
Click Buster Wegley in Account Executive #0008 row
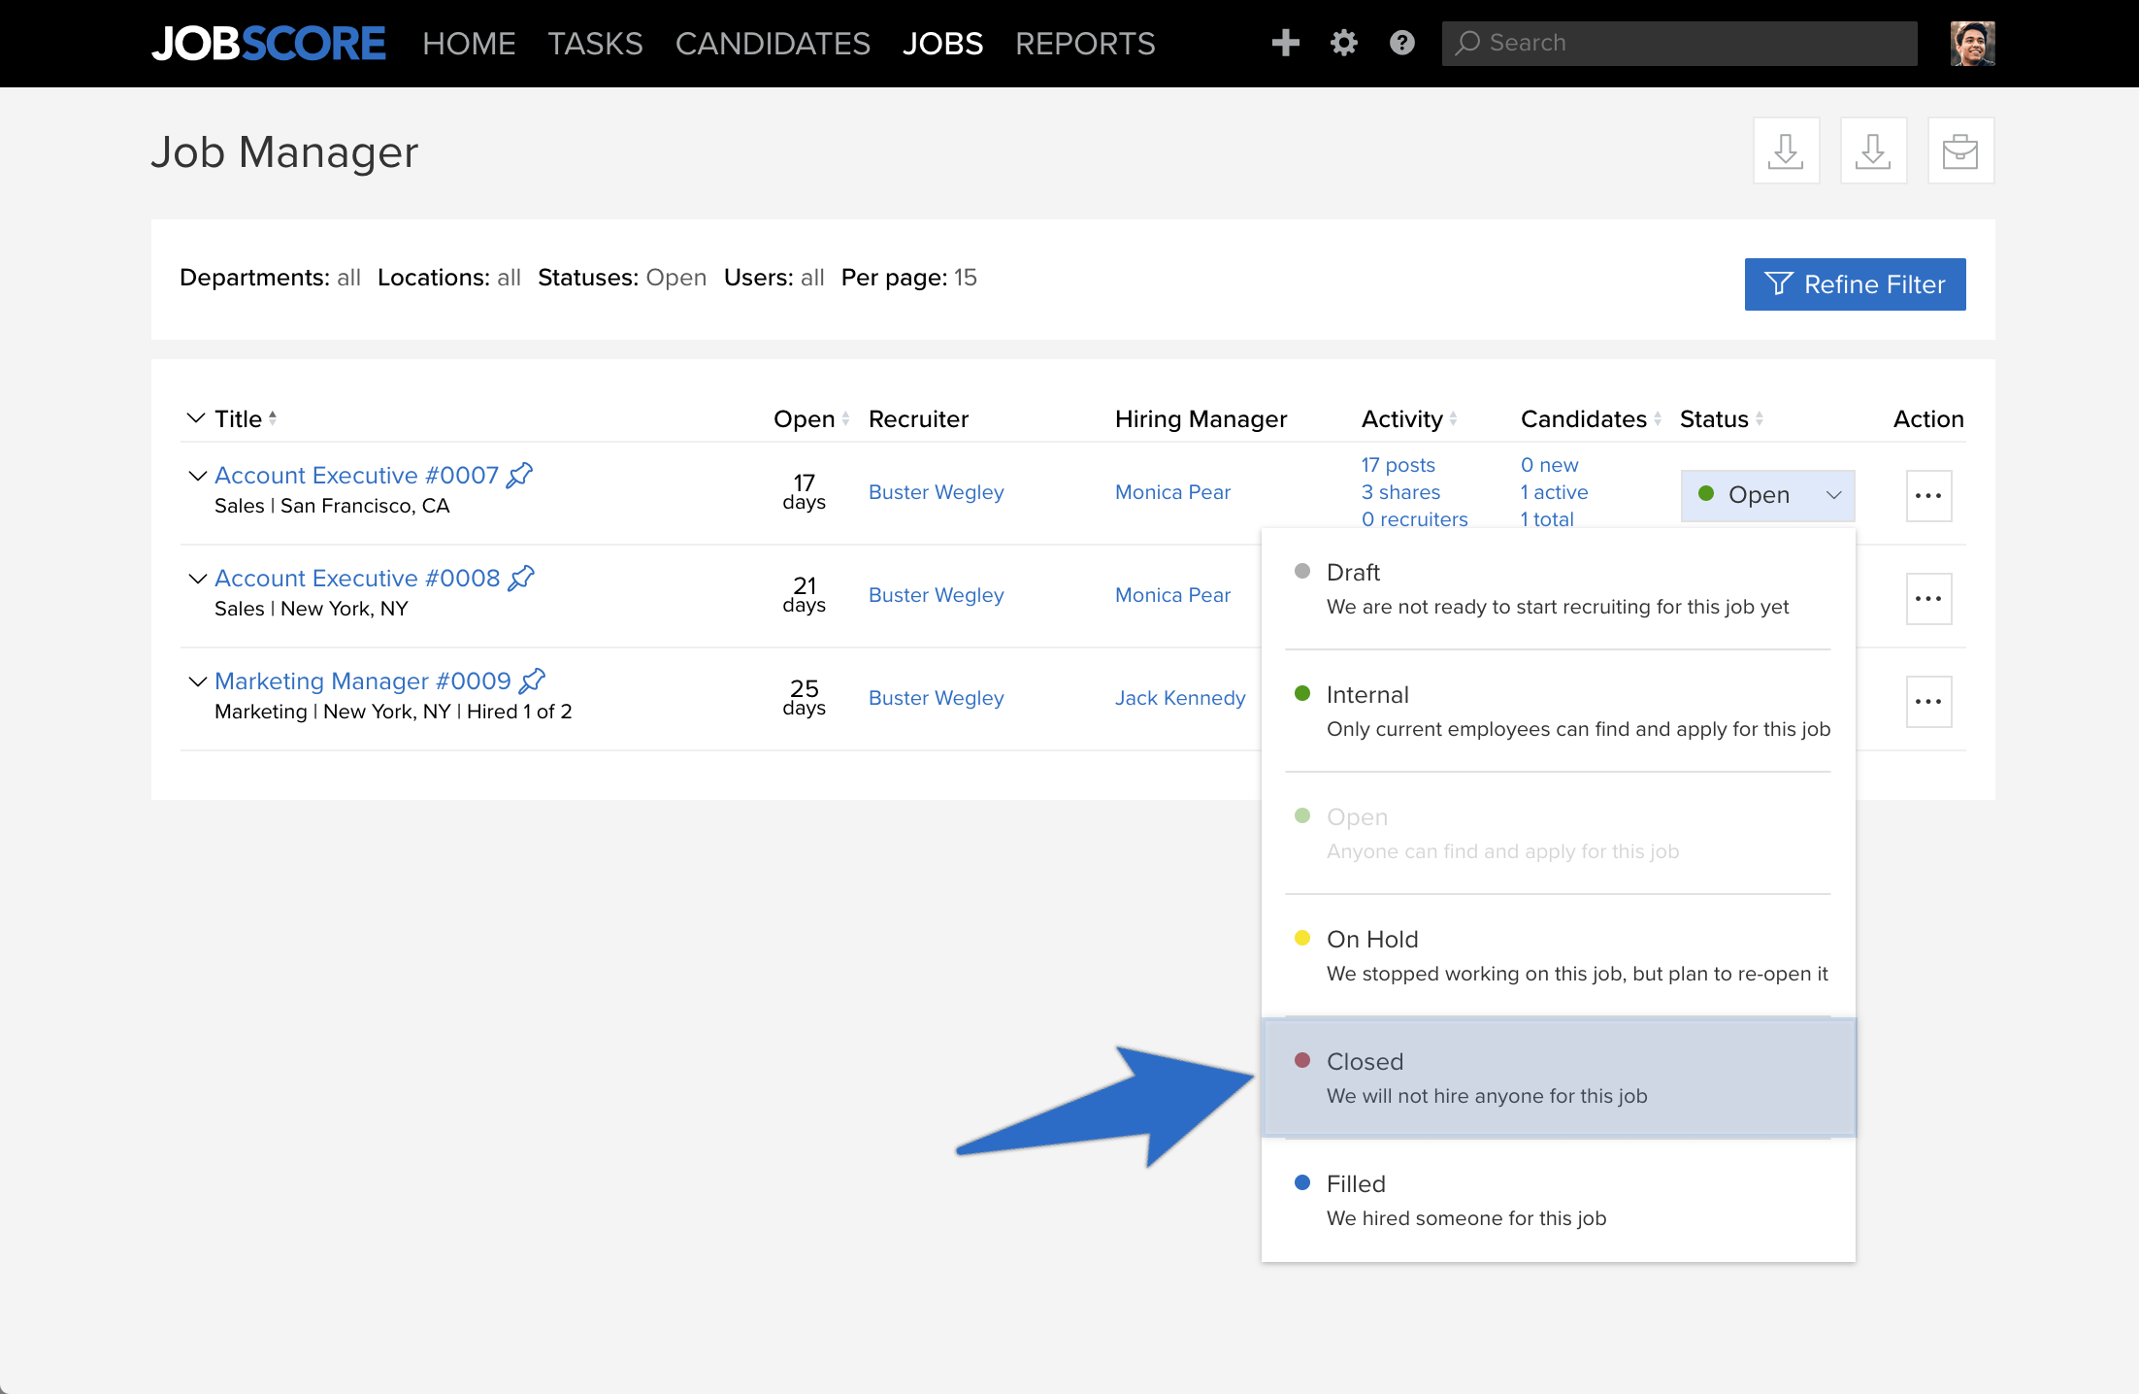coord(936,595)
